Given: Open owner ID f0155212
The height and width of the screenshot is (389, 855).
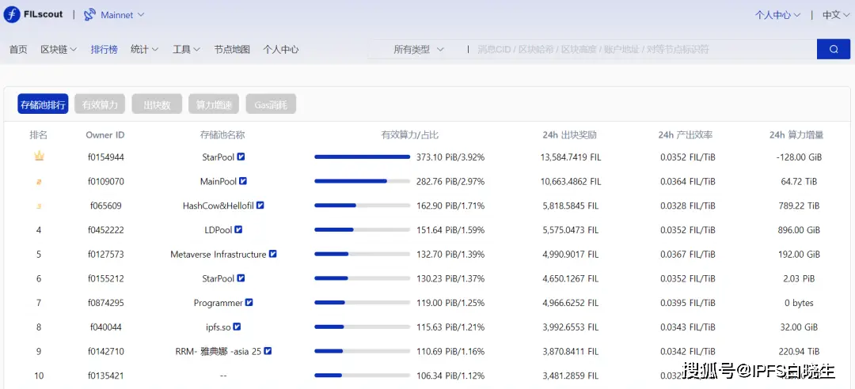Looking at the screenshot, I should (x=106, y=278).
